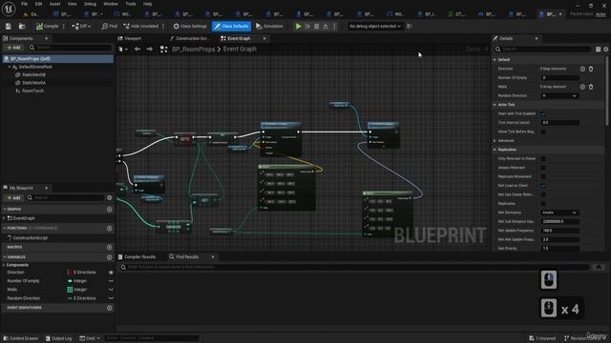Click the green Play button

(298, 26)
